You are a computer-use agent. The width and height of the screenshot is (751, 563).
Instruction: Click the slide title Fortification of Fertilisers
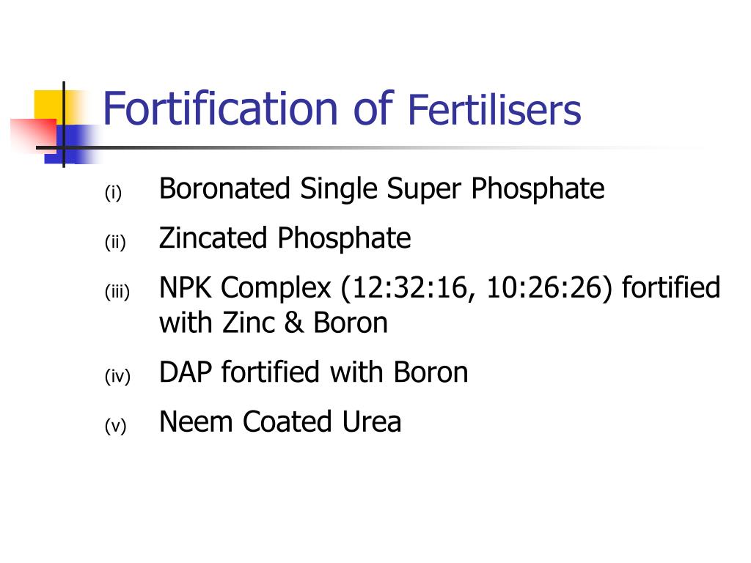pos(342,109)
